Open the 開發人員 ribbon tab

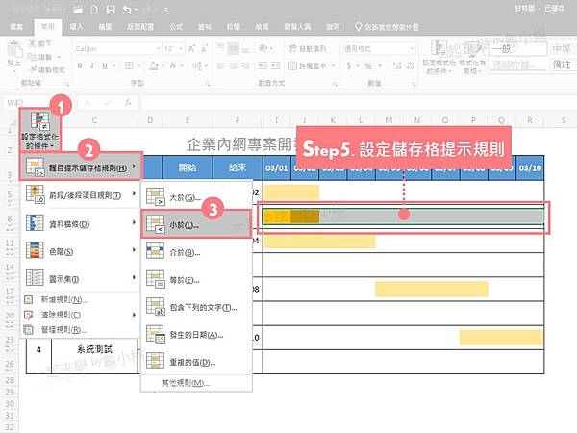tap(297, 27)
